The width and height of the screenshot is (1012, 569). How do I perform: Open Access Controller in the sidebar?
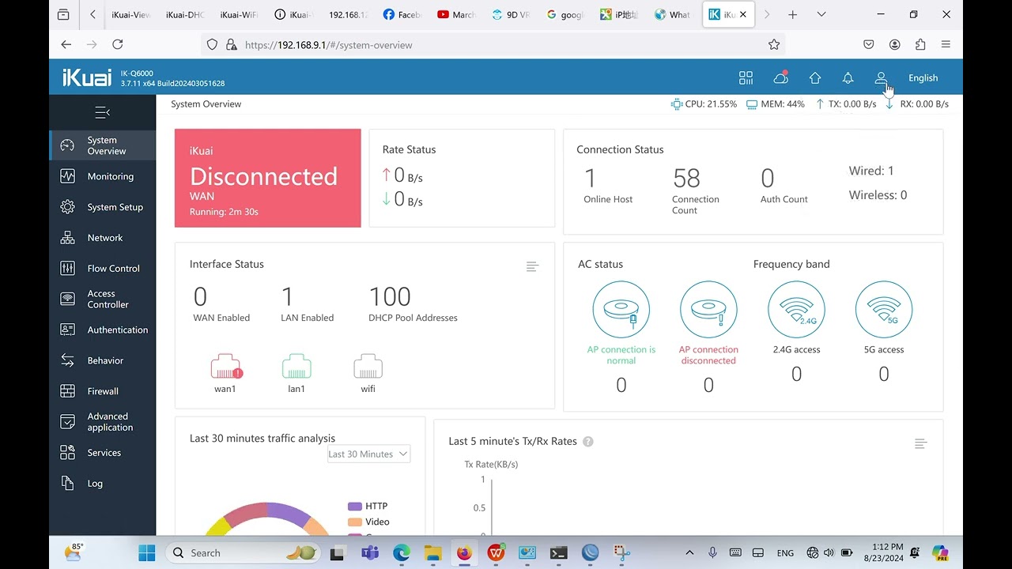(103, 299)
